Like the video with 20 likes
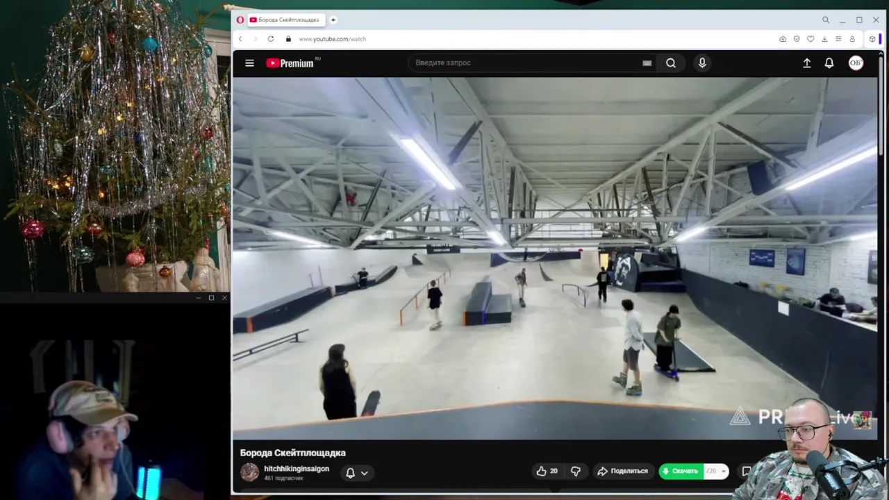 coord(547,471)
